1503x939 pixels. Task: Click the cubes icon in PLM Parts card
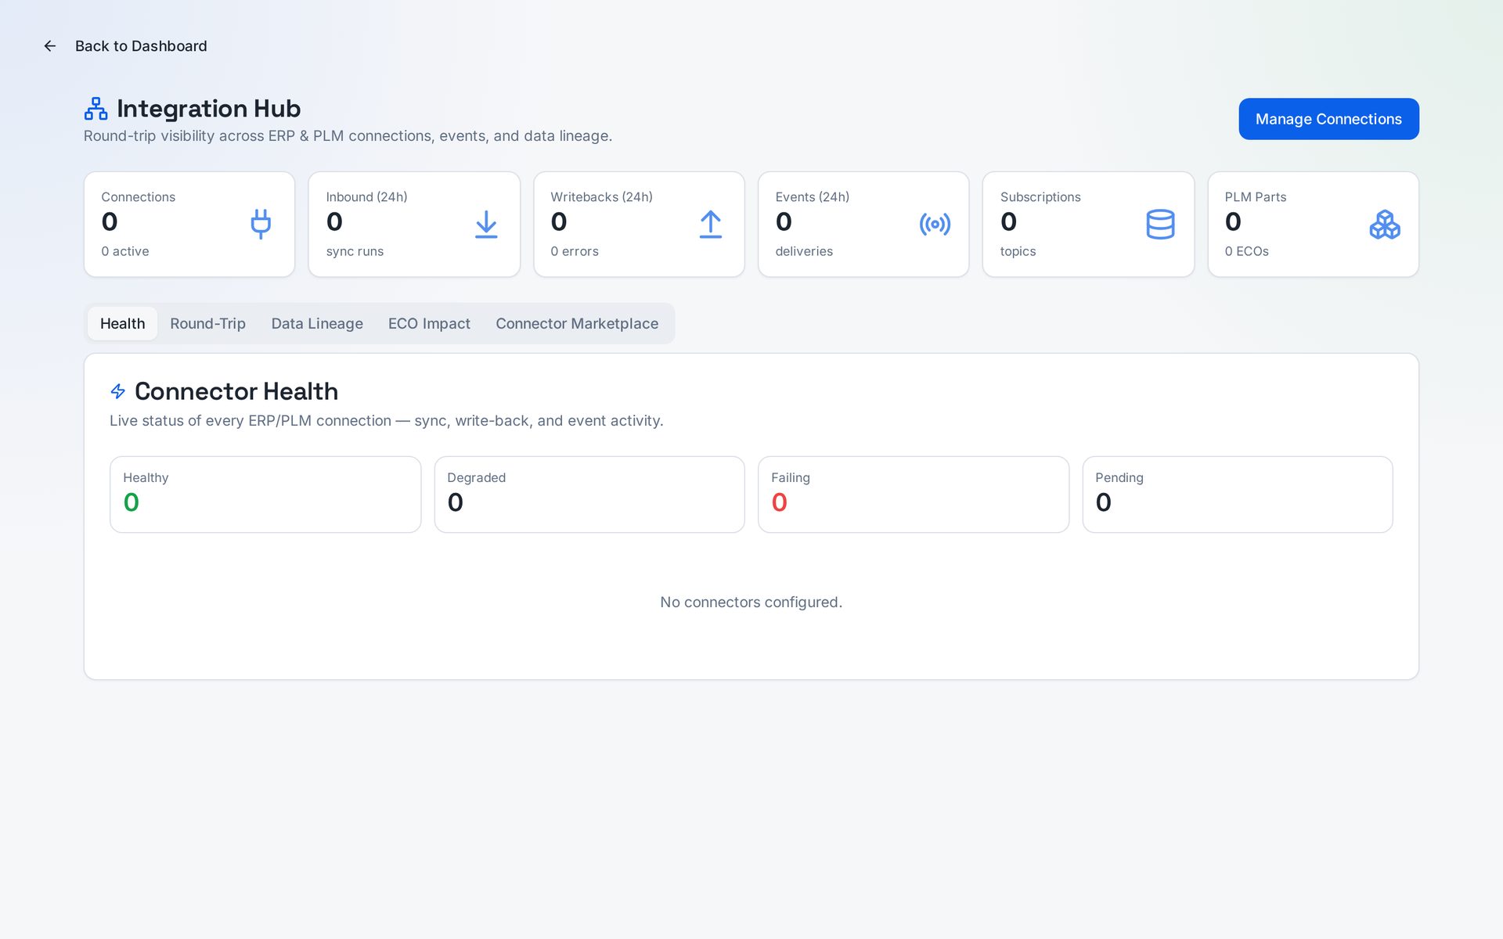(1385, 225)
